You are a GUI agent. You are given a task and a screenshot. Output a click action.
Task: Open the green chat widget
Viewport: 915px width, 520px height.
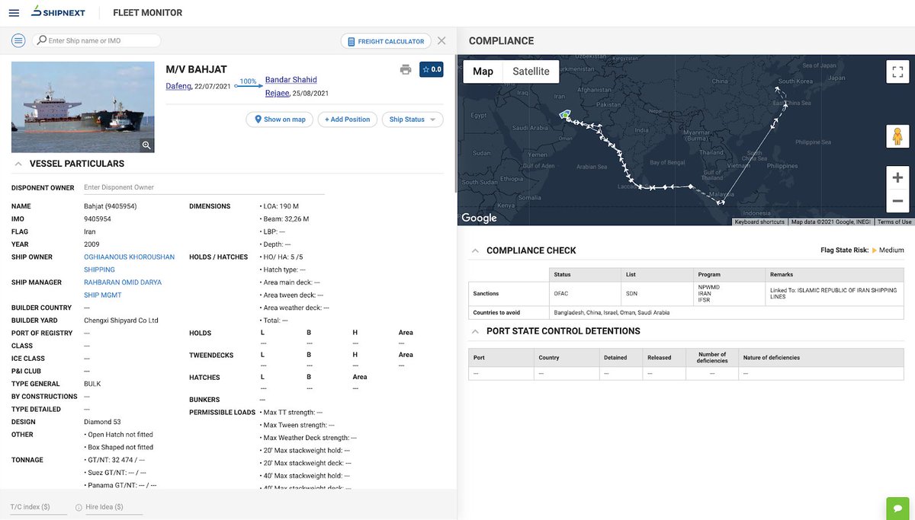point(897,508)
